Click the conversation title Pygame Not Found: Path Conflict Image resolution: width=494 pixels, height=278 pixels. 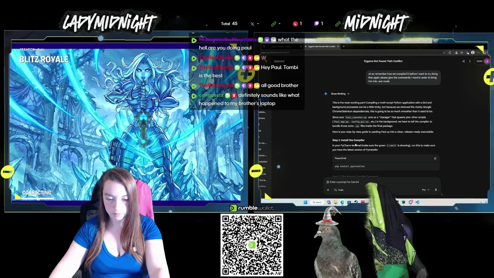(383, 61)
